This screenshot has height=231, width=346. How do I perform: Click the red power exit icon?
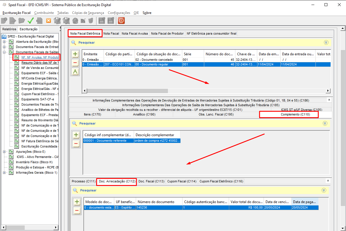point(121,21)
